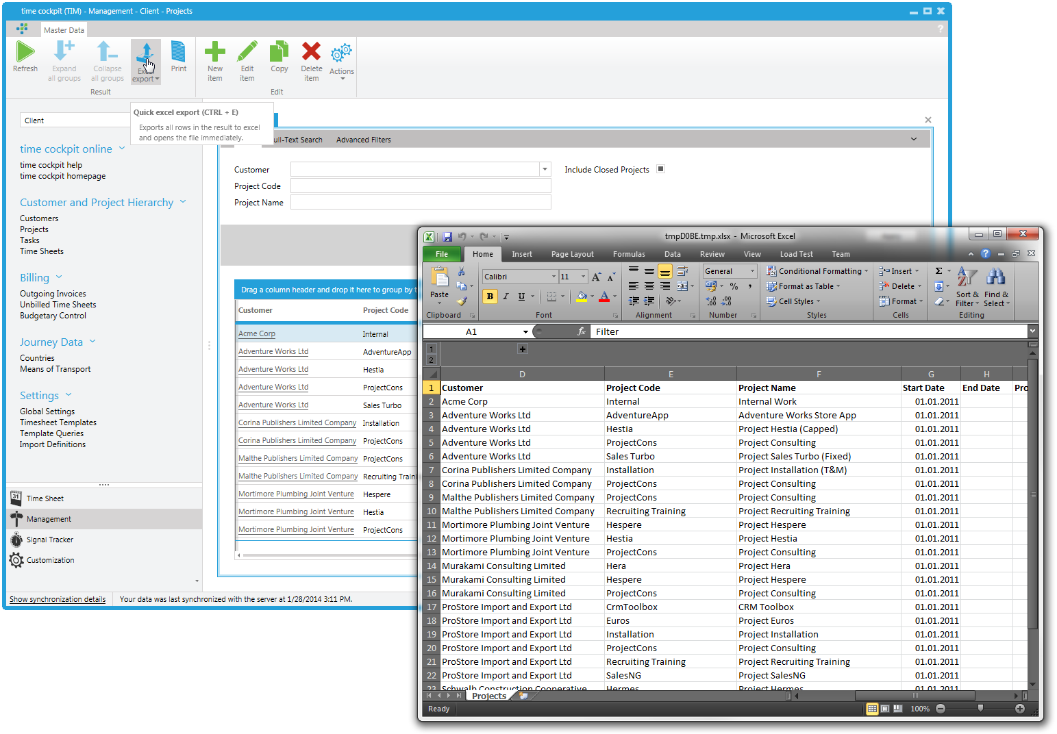Click the Copy icon in time cockpit ribbon
1057x734 pixels.
click(279, 52)
